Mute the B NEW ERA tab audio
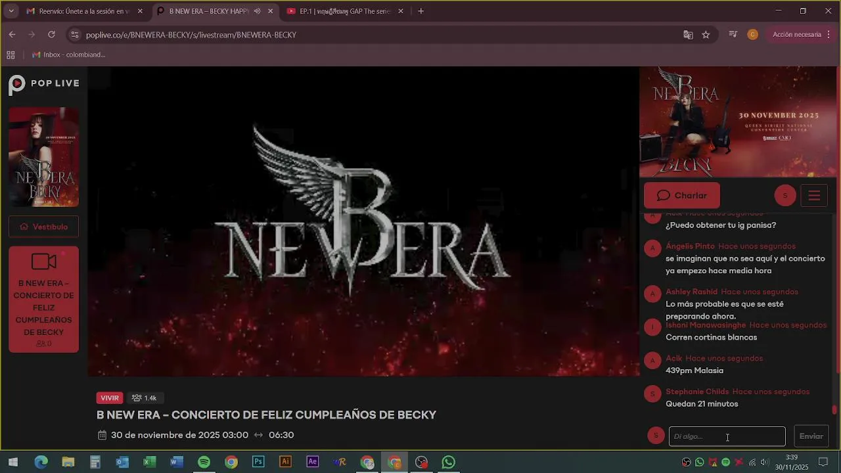This screenshot has width=841, height=473. 257,11
